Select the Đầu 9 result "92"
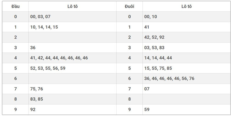Viewport: 231px width, 116px height. (x=33, y=110)
